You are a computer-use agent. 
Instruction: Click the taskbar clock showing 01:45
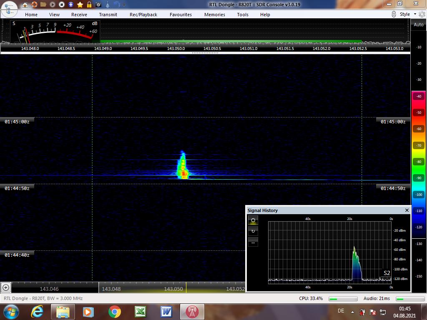click(x=404, y=312)
